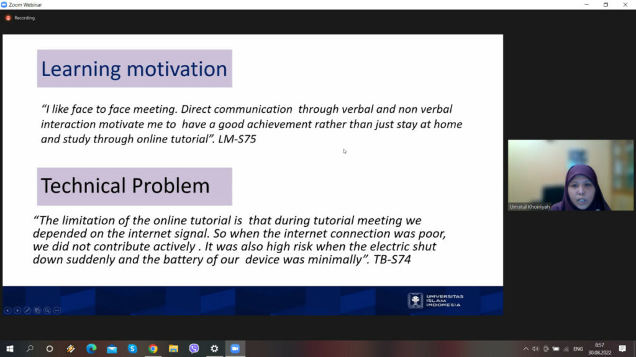Open Skype from the taskbar

[132, 349]
